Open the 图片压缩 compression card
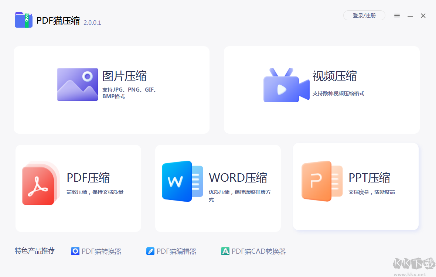Screen dimensions: 436x277 click(x=111, y=89)
